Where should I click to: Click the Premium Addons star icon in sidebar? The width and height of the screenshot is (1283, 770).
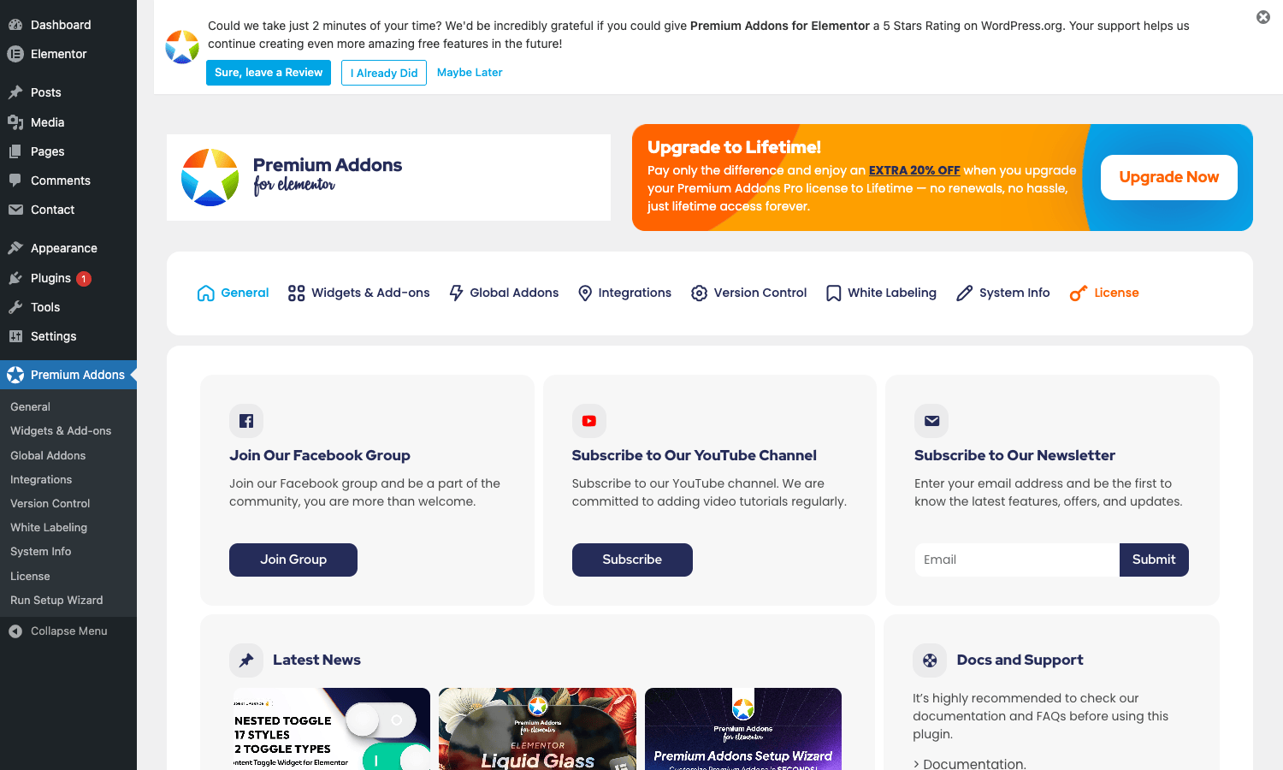click(15, 375)
